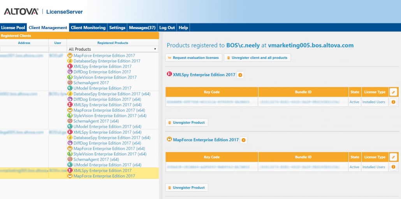Screen dimensions: 401x199
Task: Click Installed Users in MapForce license row
Action: coord(374,167)
